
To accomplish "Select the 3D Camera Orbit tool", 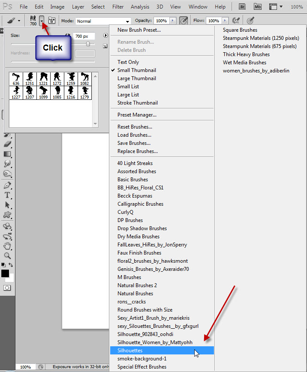I will [x=7, y=236].
